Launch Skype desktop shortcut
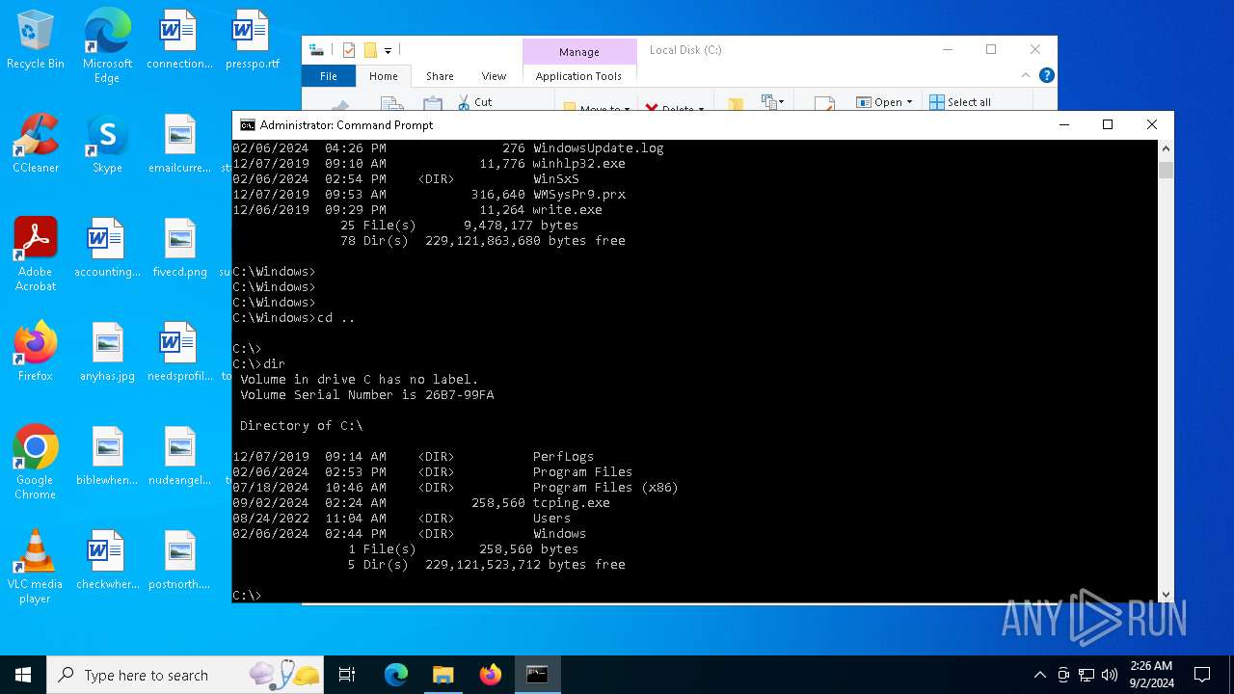The height and width of the screenshot is (694, 1234). click(107, 144)
